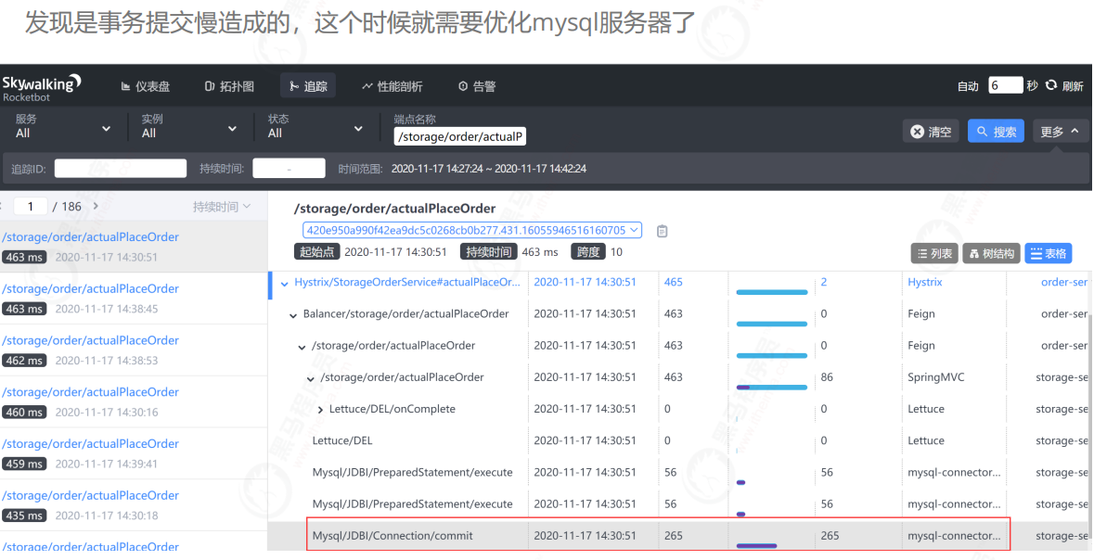Open the 拓扑图 topology tab
Viewport: 1094px width, 560px height.
click(229, 86)
